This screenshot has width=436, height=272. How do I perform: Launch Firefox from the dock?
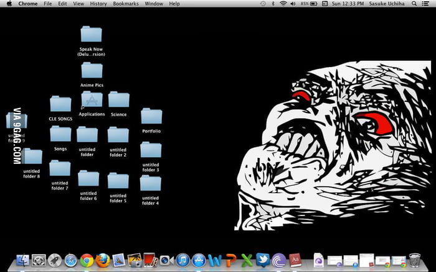pyautogui.click(x=103, y=261)
